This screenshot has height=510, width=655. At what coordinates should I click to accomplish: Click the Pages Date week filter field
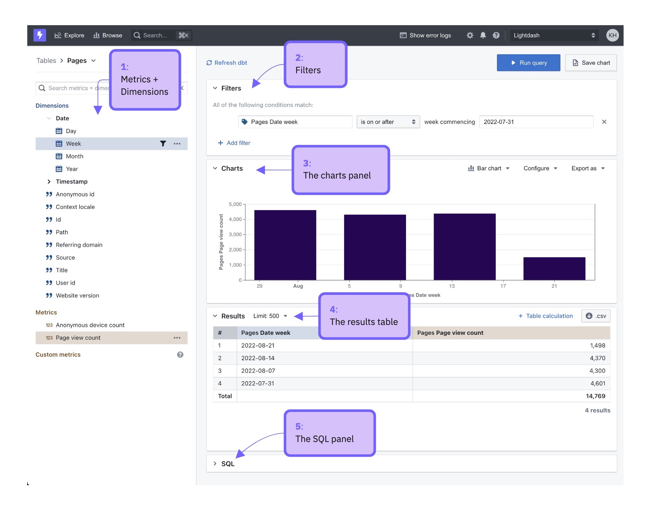295,122
